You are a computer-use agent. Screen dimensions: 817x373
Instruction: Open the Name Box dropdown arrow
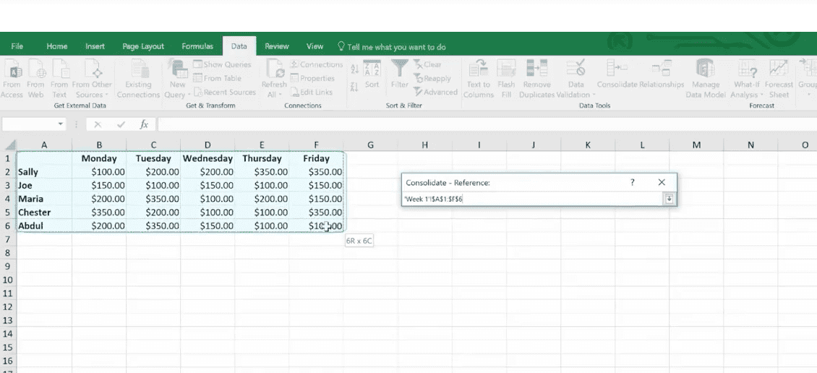[60, 124]
